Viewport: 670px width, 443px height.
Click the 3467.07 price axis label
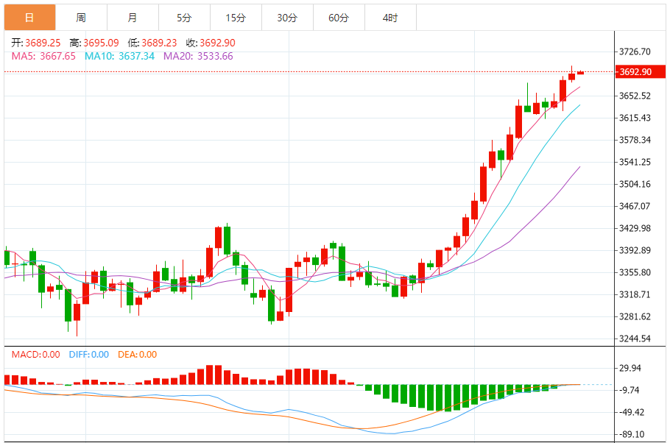tap(635, 206)
